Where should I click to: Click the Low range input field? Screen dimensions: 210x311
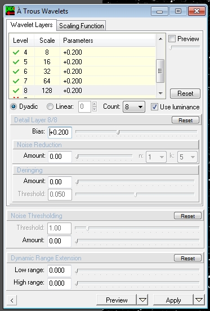pyautogui.click(x=59, y=270)
